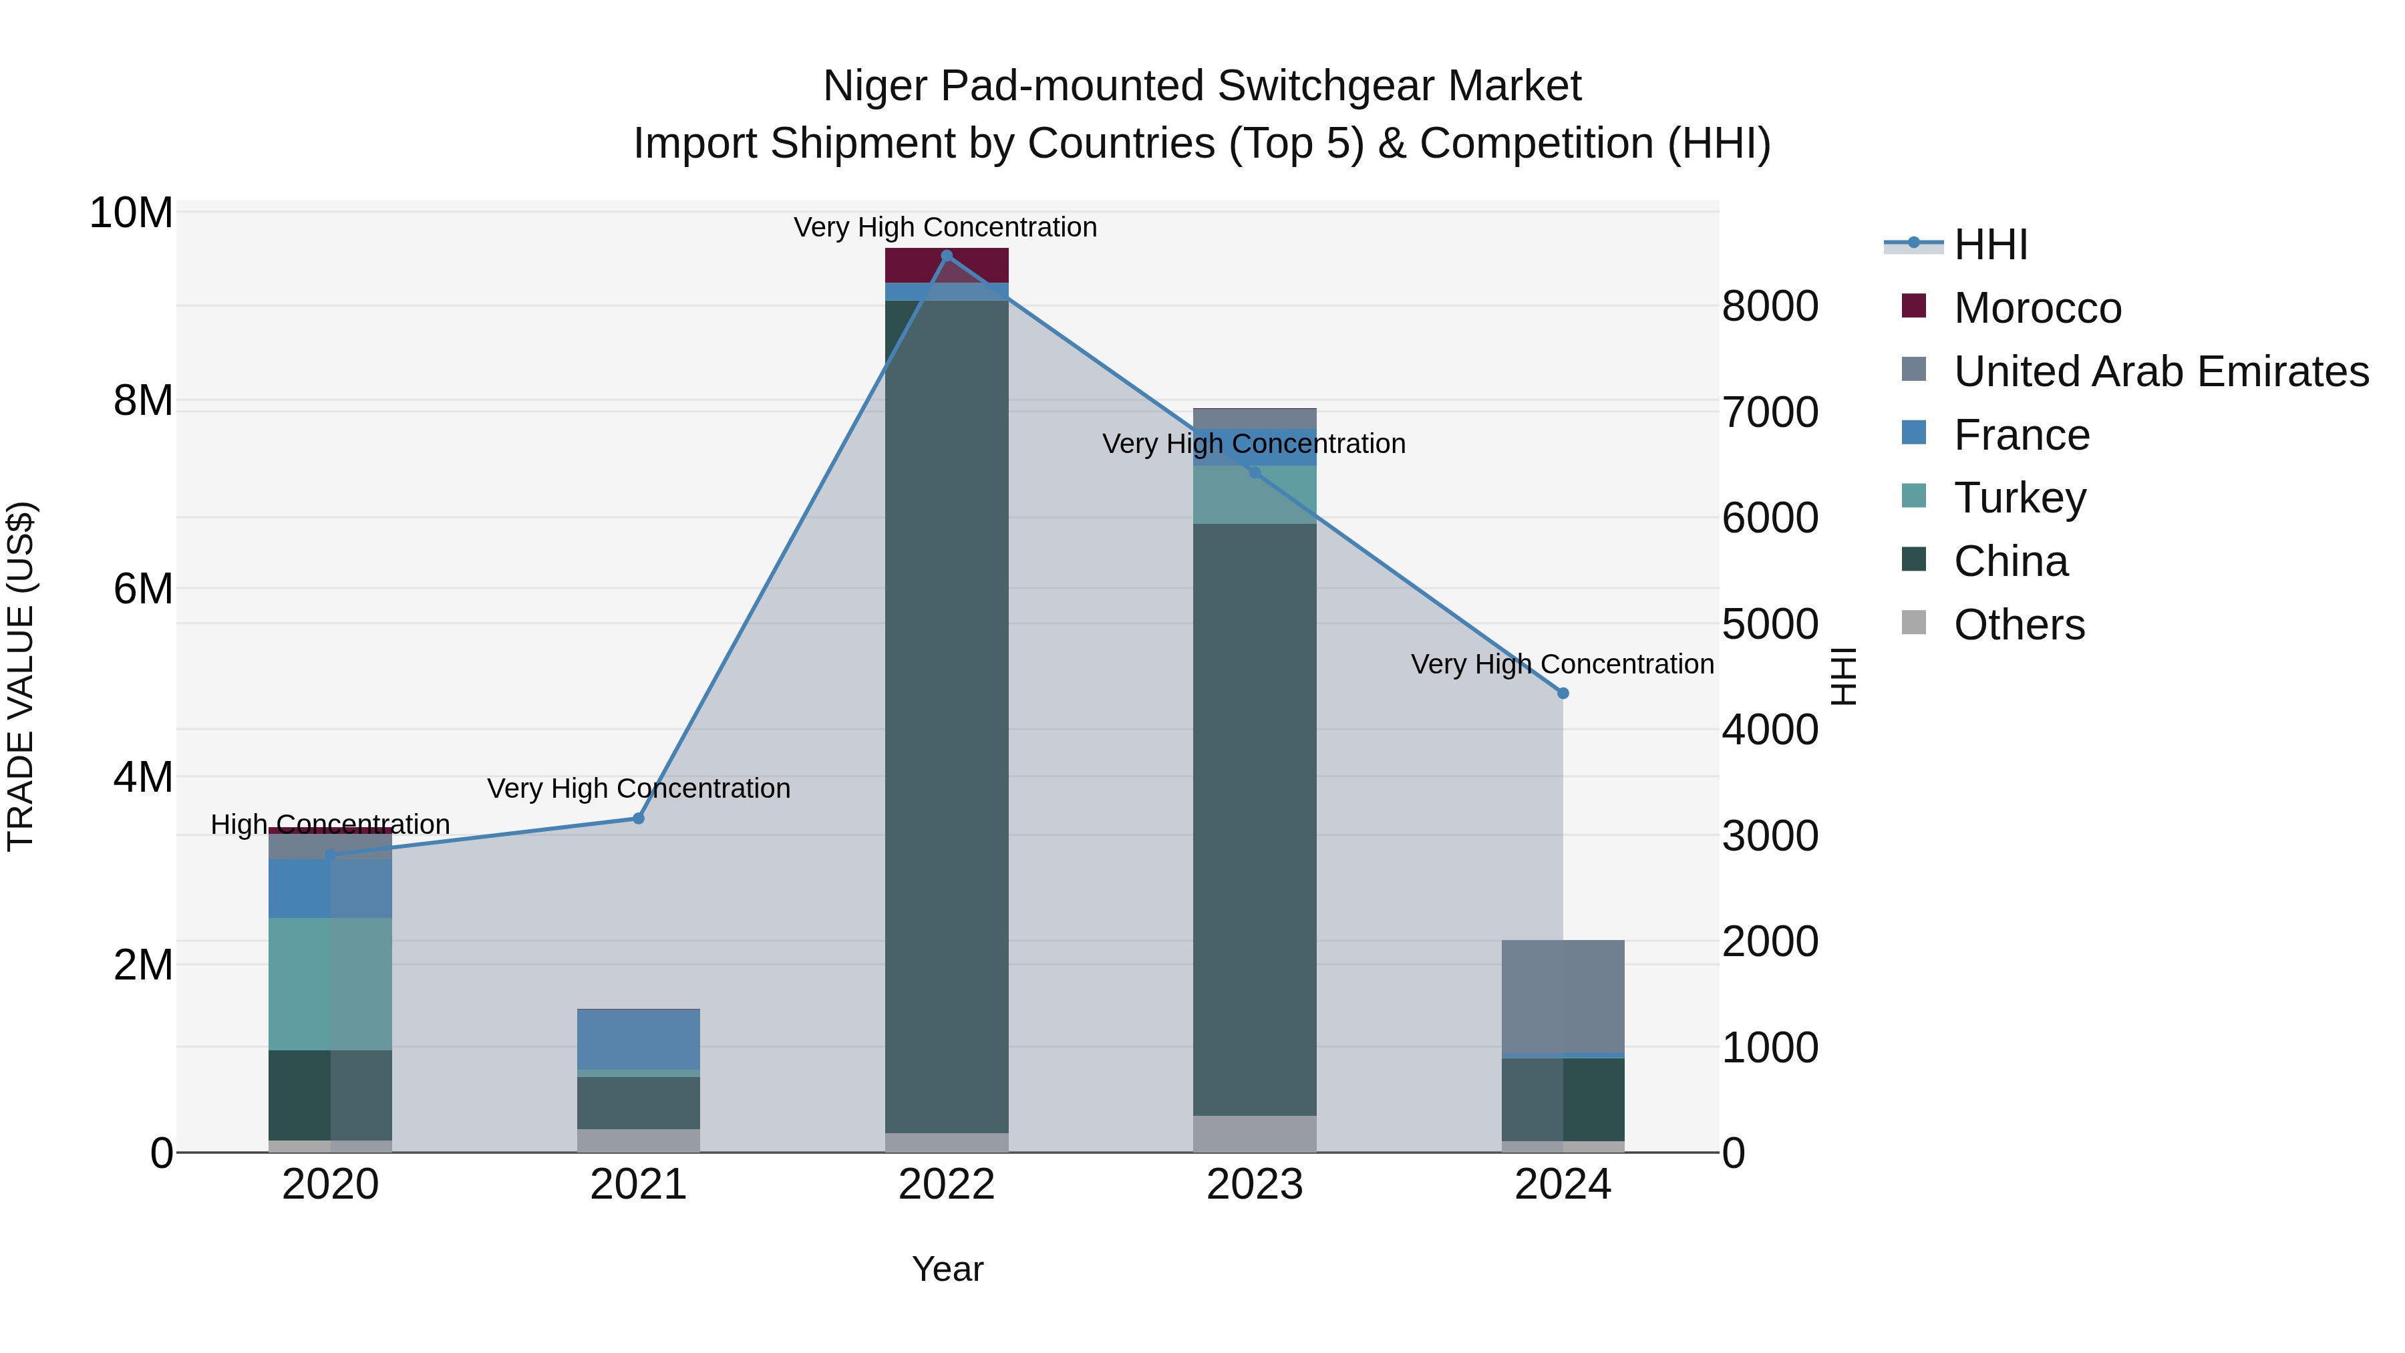Click the Turkey bar segment for 2023
Viewport: 2405px width, 1353px height.
tap(1255, 495)
